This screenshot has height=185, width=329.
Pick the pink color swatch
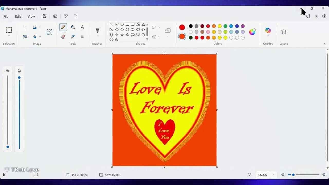208,32
